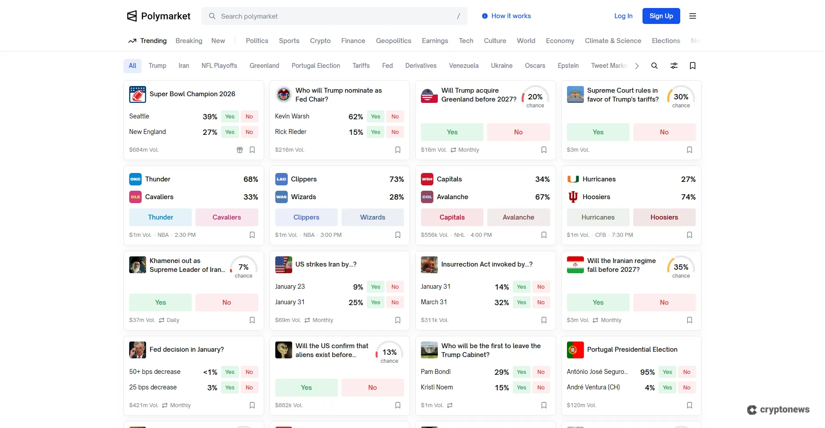The width and height of the screenshot is (825, 428).
Task: Expand more topic filters with right chevron
Action: (x=637, y=66)
